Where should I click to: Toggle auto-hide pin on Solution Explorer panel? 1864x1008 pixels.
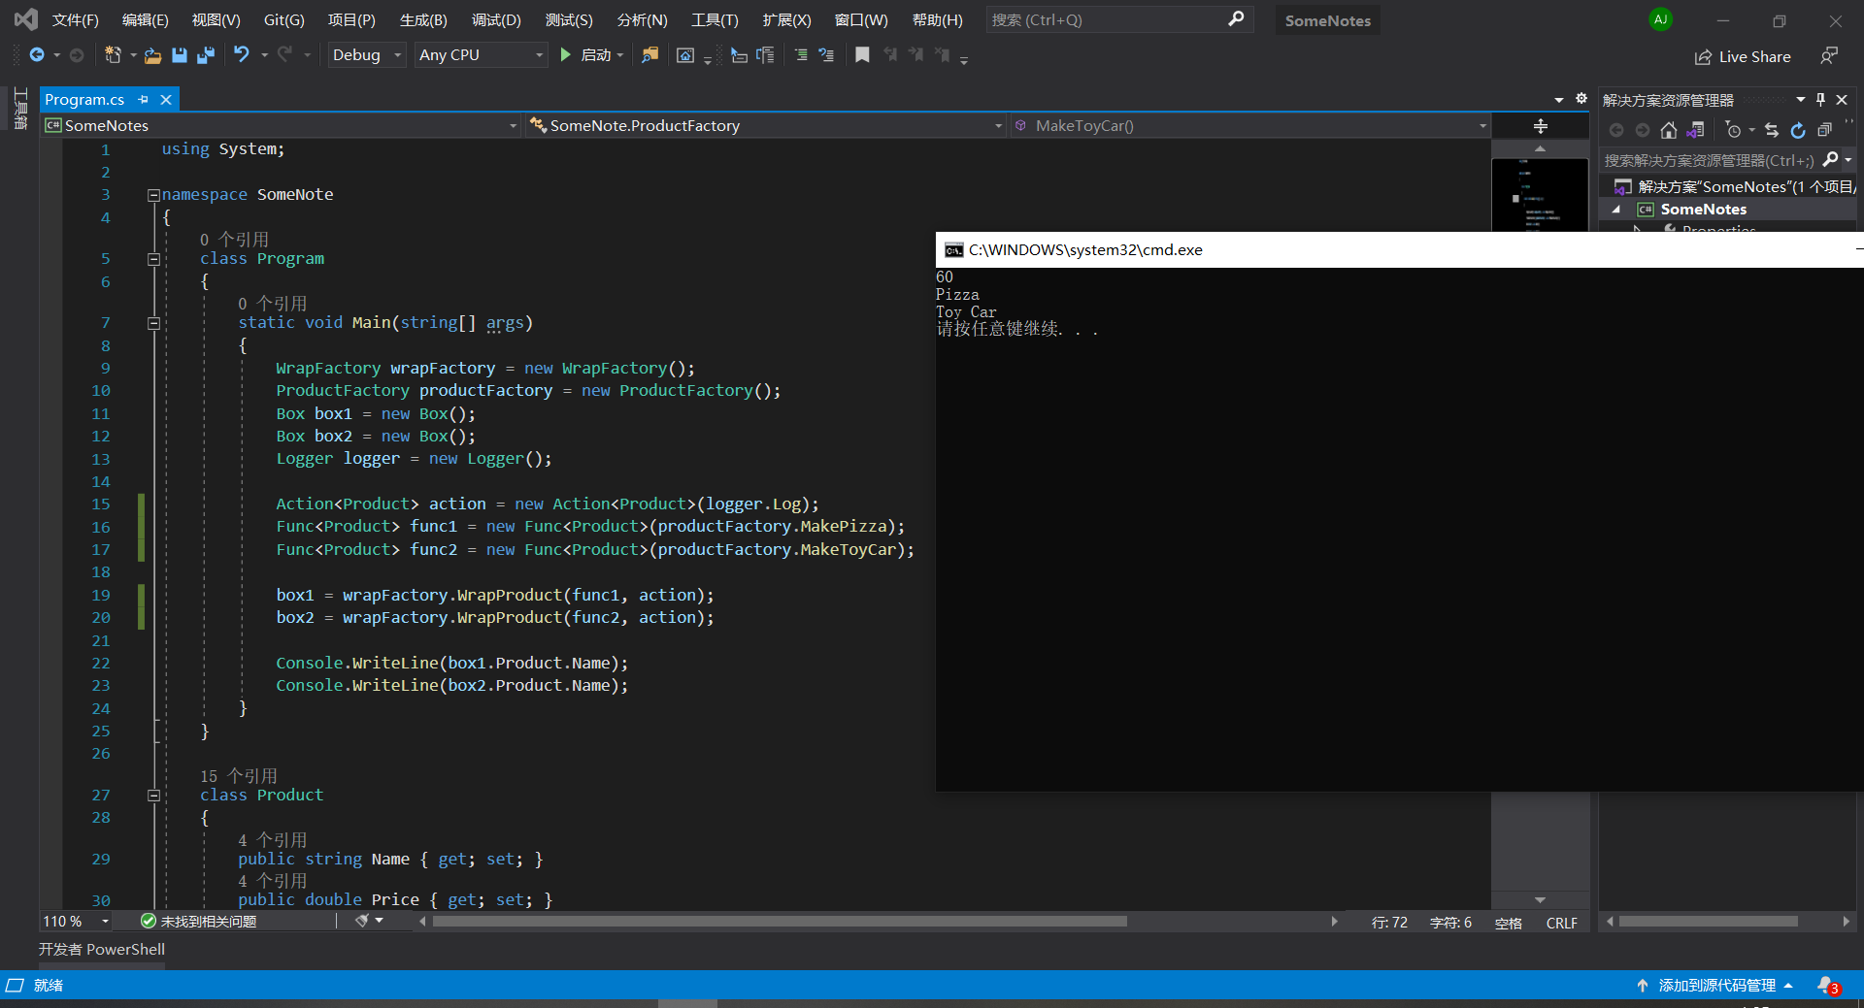[x=1820, y=99]
